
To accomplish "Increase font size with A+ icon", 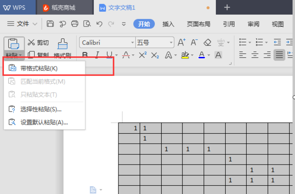I will pos(181,42).
